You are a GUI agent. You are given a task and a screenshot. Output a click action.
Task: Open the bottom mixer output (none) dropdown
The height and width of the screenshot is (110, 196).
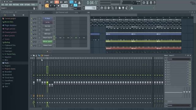coord(179,105)
